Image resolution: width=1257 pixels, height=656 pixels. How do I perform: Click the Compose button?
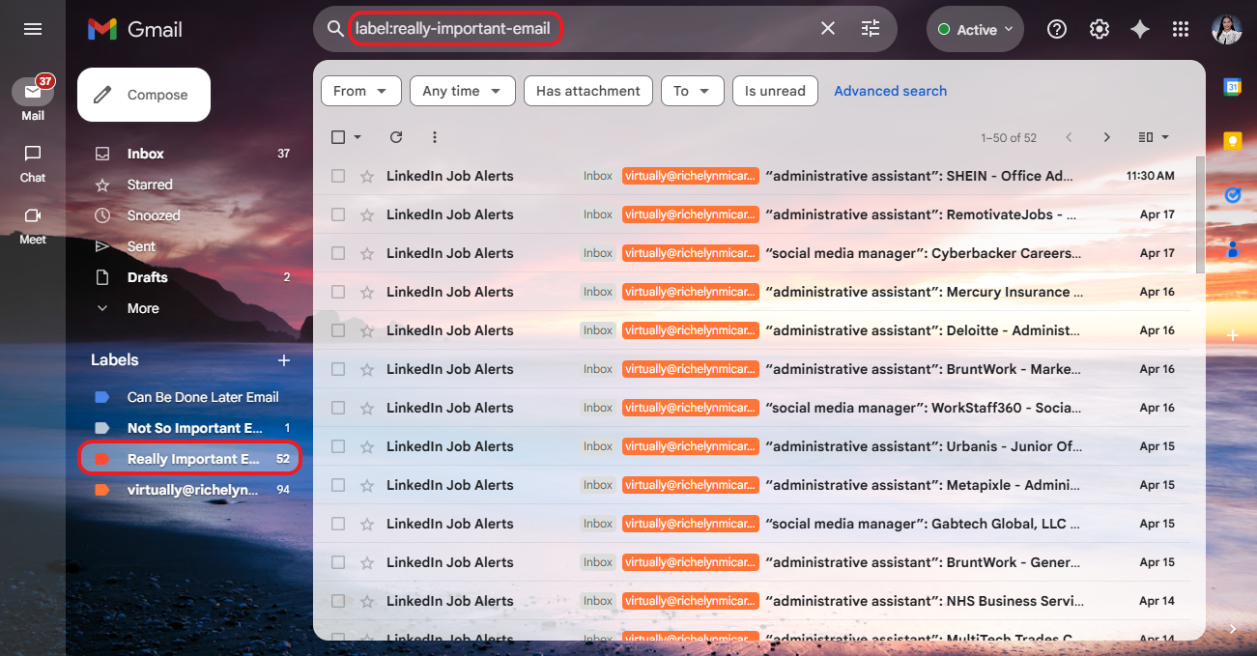point(144,95)
